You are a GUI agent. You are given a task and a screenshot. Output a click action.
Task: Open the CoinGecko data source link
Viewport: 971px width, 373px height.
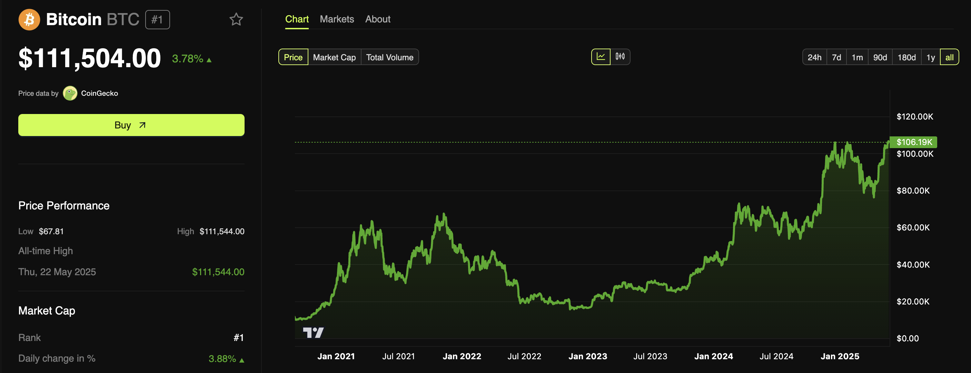(x=99, y=93)
